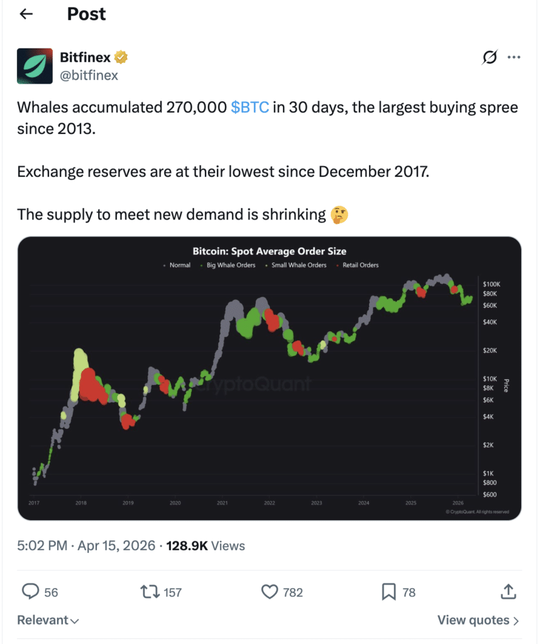Open the Relevant replies sorting dropdown
The height and width of the screenshot is (644, 540).
[x=48, y=620]
